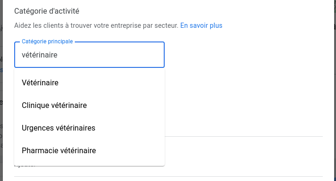This screenshot has height=181, width=336.
Task: Focus the Catégorie principale input field
Action: [x=89, y=55]
